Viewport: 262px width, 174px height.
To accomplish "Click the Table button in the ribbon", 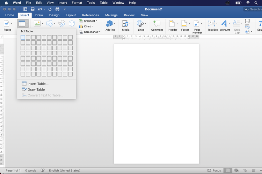I will pyautogui.click(x=22, y=24).
